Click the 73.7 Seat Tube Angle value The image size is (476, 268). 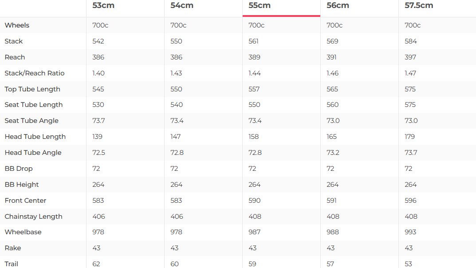point(99,121)
